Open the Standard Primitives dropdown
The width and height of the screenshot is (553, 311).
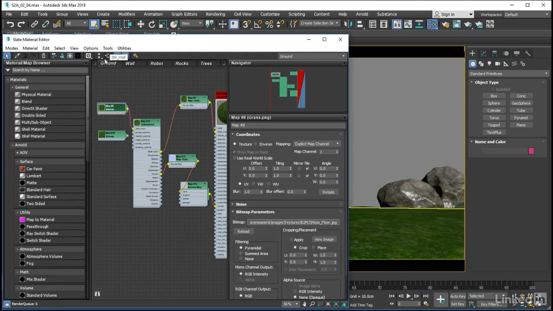(508, 74)
